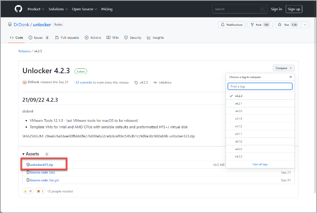Select tag V4.2.2 in compare list
Screen dimensions: 317x213
pyautogui.click(x=260, y=157)
